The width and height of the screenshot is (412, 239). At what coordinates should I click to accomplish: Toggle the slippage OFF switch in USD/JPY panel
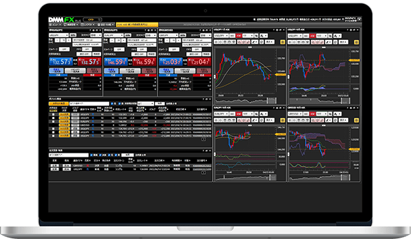click(64, 49)
